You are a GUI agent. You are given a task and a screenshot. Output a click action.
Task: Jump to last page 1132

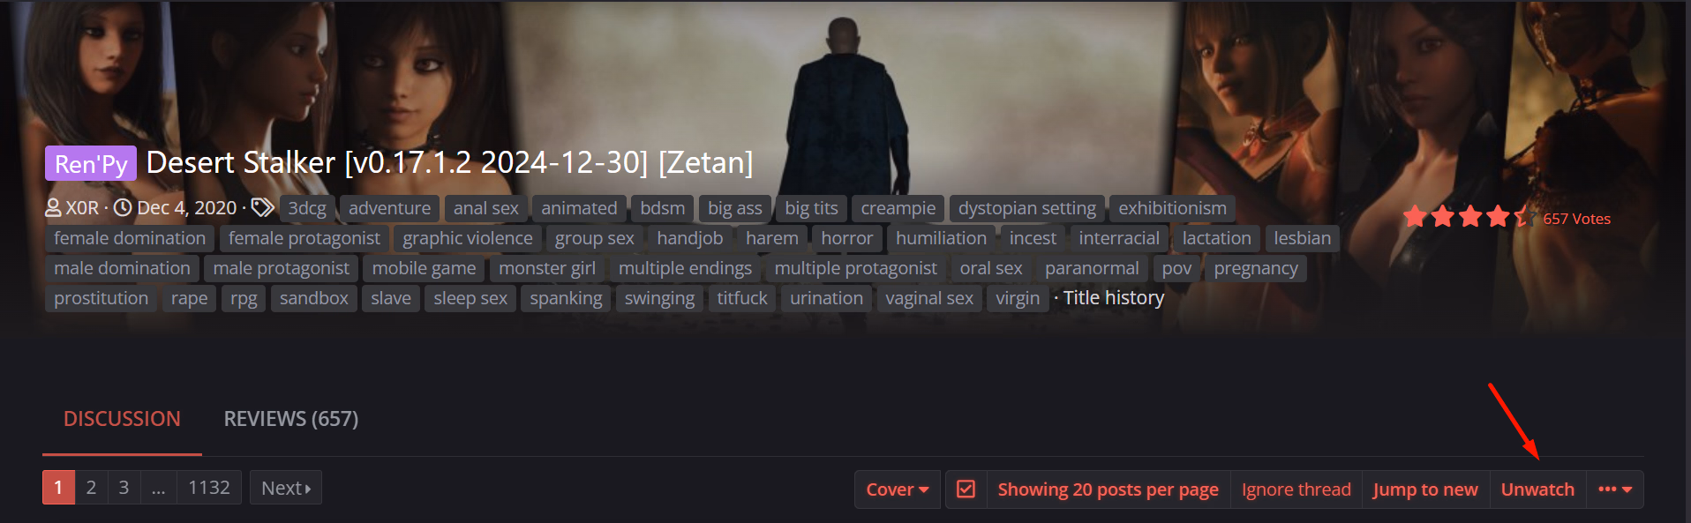tap(209, 488)
